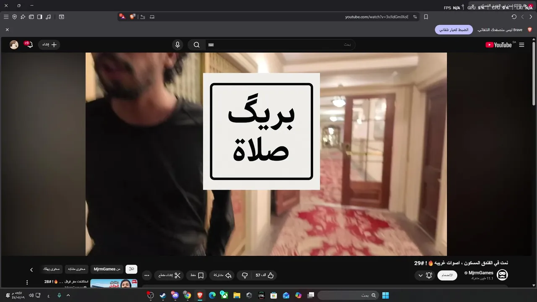Open Brave browser from the taskbar
Viewport: 537px width, 302px height.
point(200,295)
